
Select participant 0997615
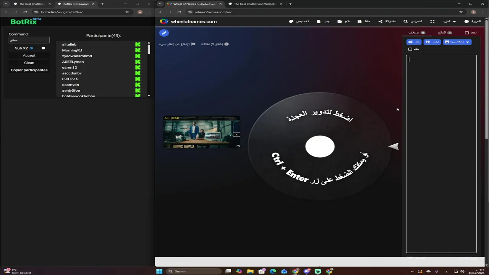[x=70, y=79]
